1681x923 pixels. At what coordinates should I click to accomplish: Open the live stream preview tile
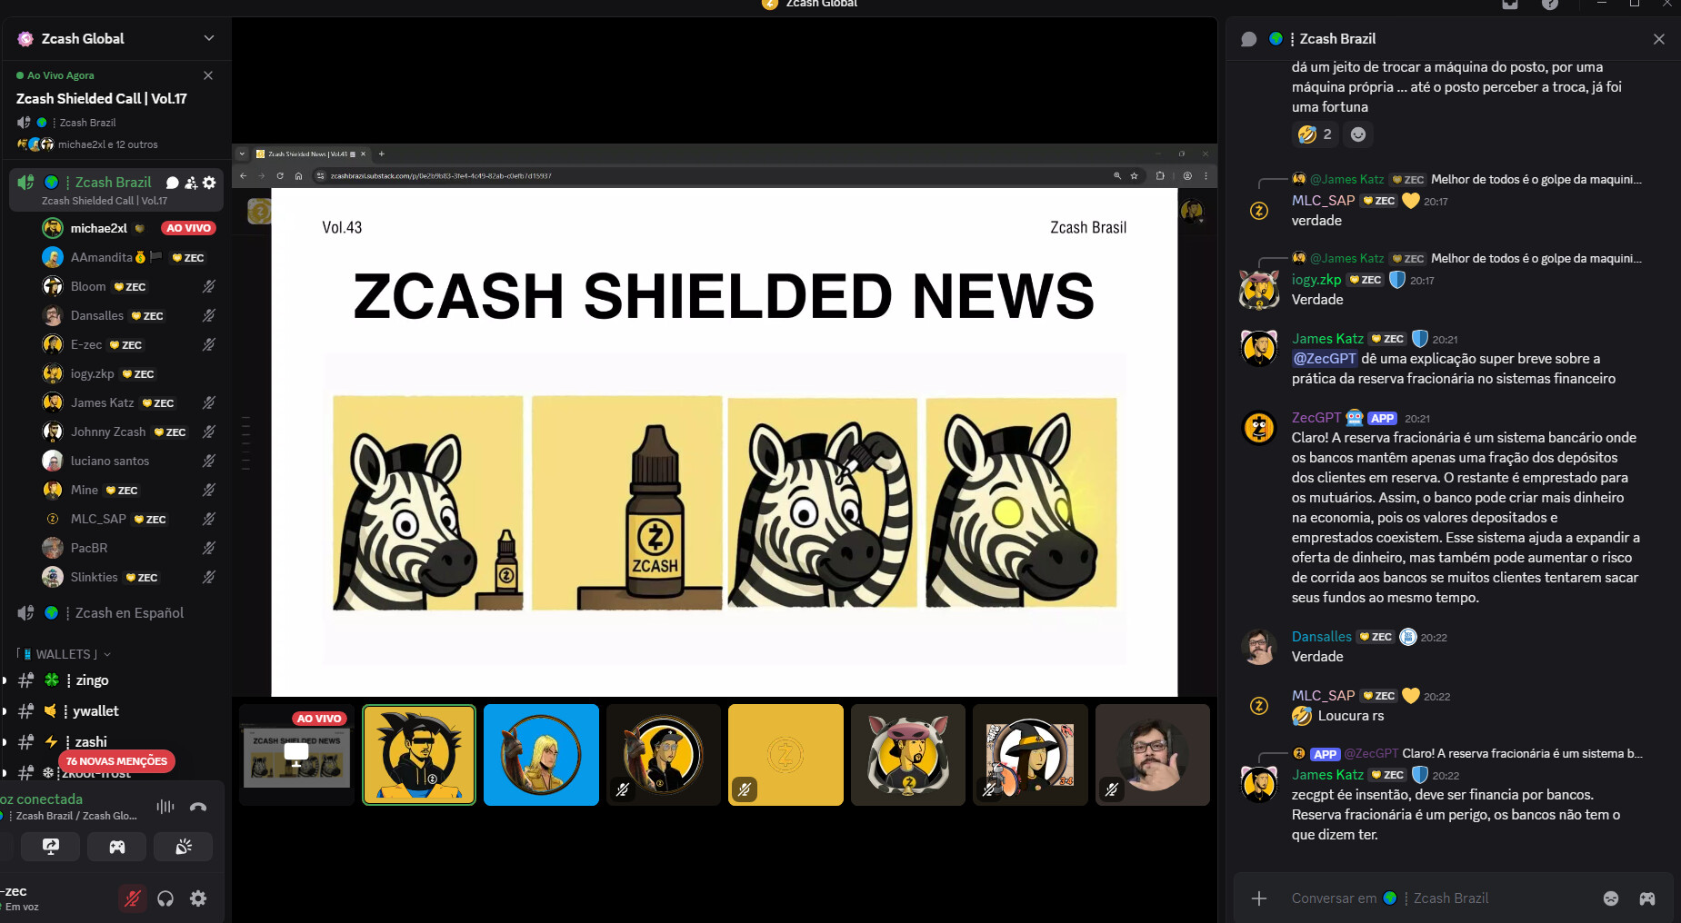(296, 755)
